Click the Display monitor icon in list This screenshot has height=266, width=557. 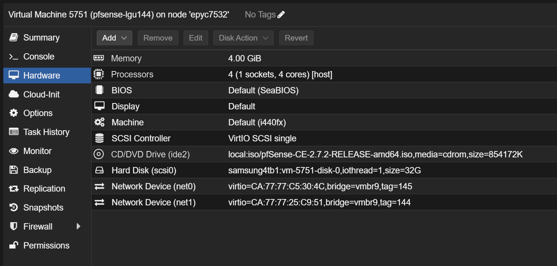click(99, 106)
